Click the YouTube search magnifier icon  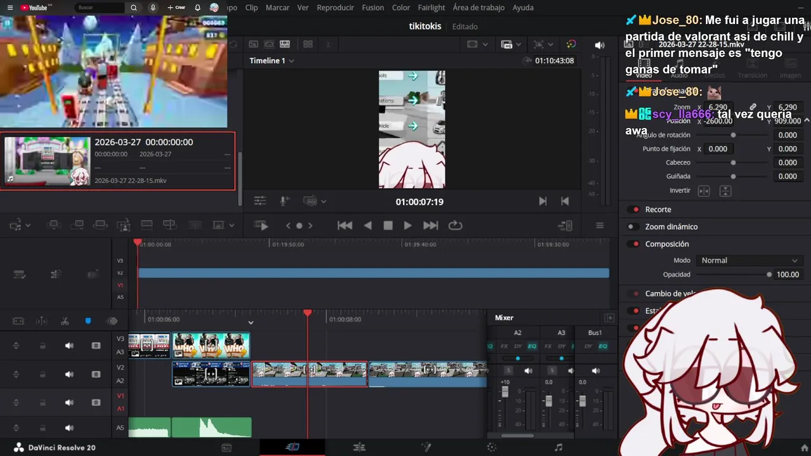click(x=134, y=8)
